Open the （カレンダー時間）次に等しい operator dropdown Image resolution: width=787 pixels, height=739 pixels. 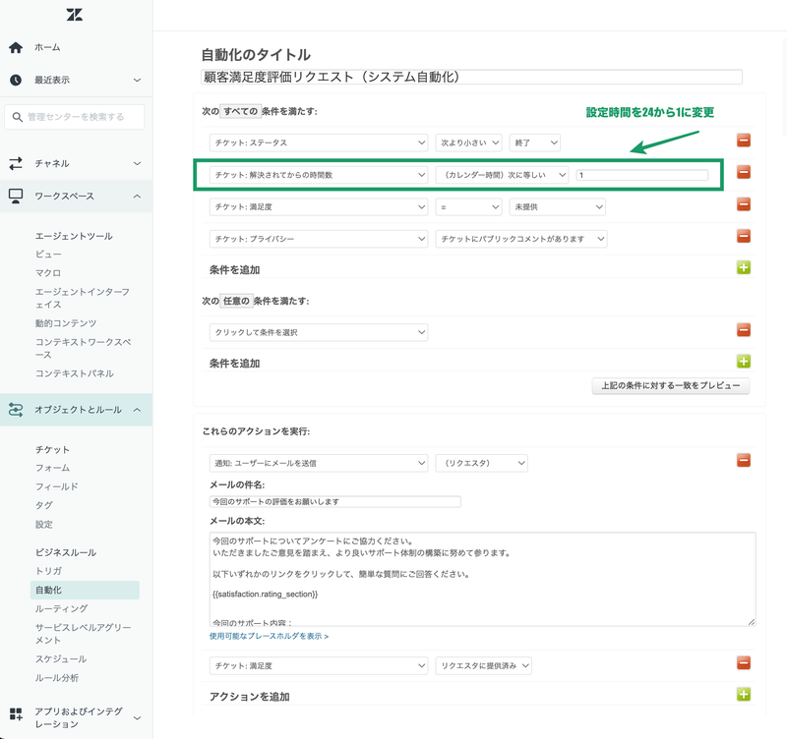pyautogui.click(x=502, y=175)
